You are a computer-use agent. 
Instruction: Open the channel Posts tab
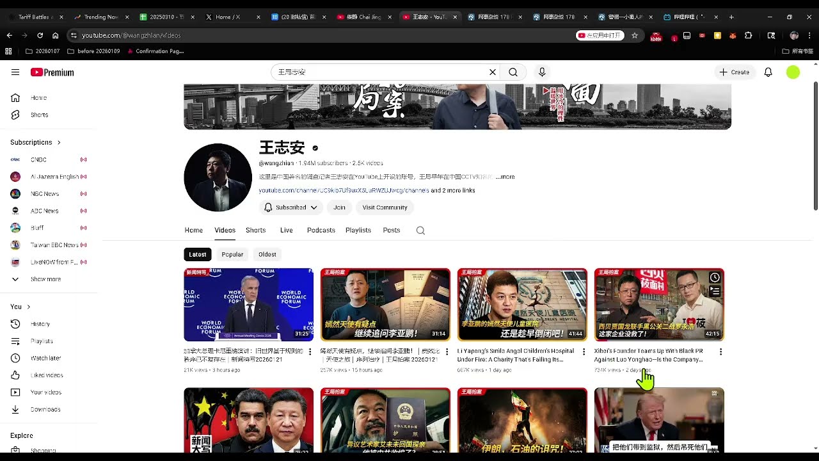click(x=392, y=230)
